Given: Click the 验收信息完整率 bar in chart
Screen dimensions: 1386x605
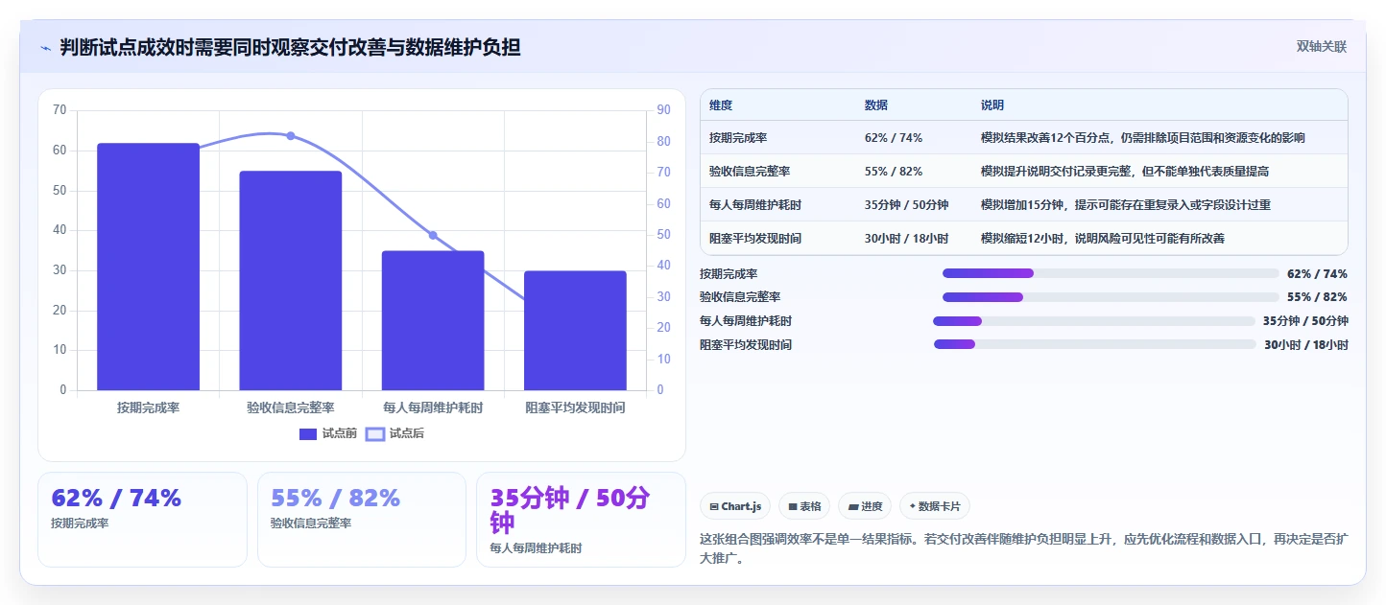Looking at the screenshot, I should click(291, 281).
